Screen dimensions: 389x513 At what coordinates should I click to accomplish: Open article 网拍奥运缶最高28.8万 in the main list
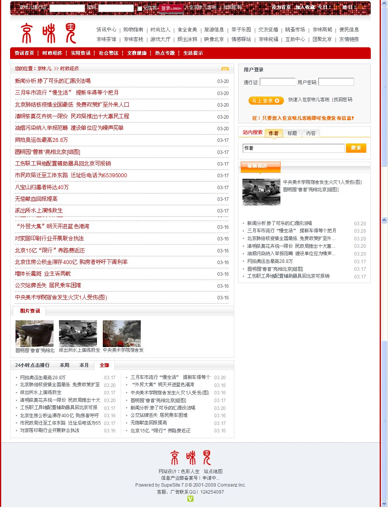[41, 140]
